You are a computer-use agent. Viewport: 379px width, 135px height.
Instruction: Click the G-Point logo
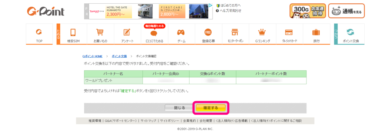(46, 11)
